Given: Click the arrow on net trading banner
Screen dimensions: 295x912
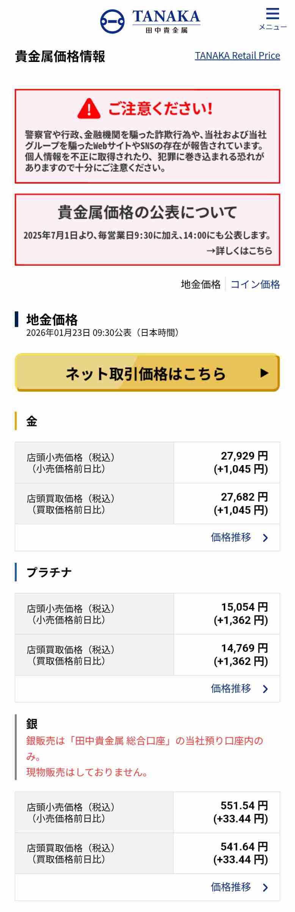Looking at the screenshot, I should coord(264,373).
